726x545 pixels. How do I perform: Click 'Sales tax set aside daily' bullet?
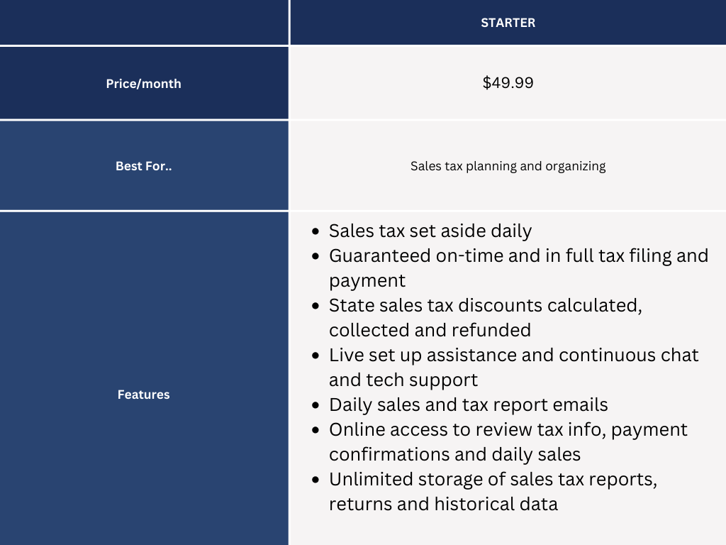coord(430,231)
